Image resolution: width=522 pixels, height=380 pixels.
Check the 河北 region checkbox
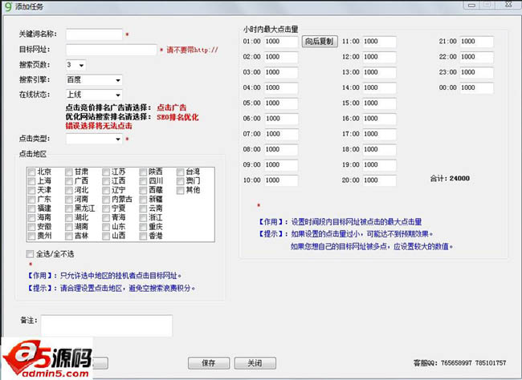(x=69, y=191)
